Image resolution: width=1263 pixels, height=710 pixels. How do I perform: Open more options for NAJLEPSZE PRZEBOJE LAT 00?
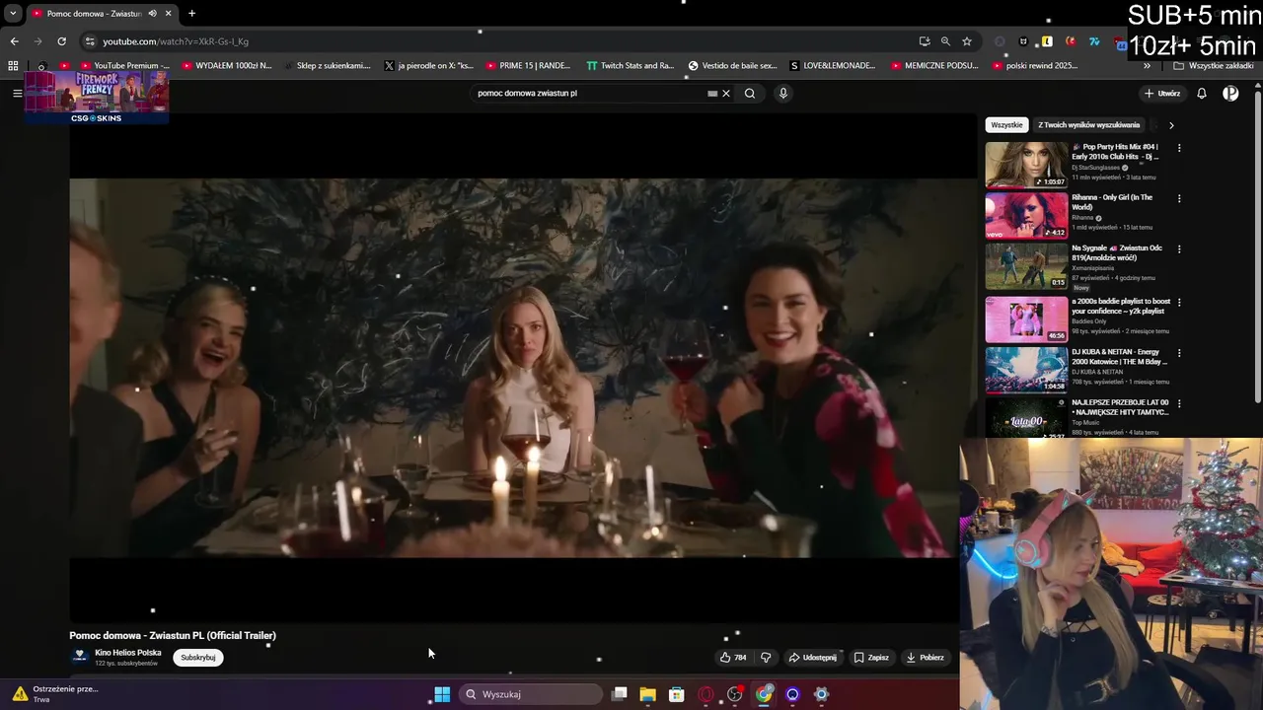[1179, 403]
